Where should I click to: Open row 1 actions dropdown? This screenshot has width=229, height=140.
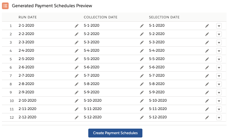[219, 26]
